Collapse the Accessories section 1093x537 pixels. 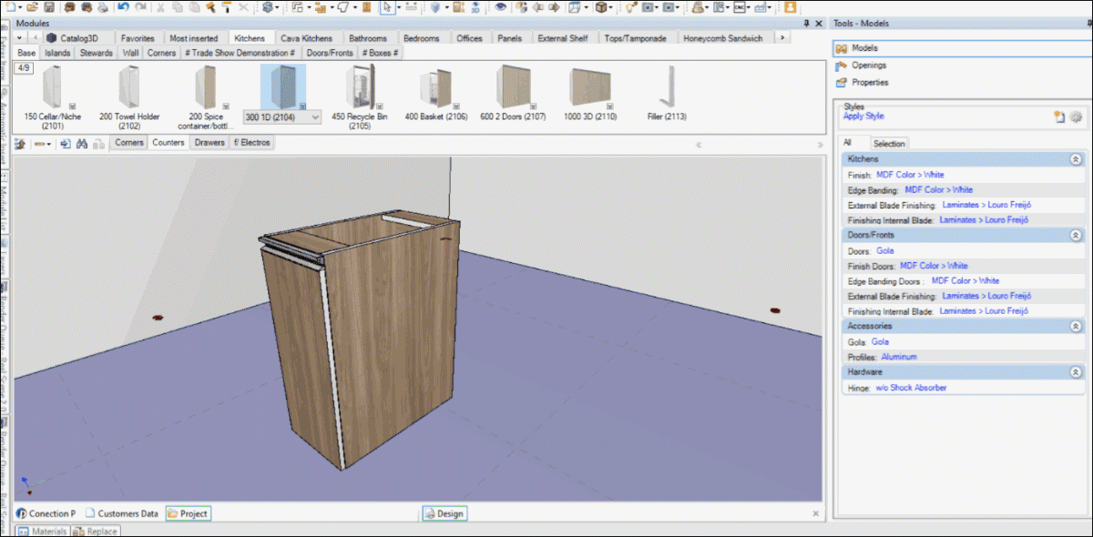(x=1076, y=326)
